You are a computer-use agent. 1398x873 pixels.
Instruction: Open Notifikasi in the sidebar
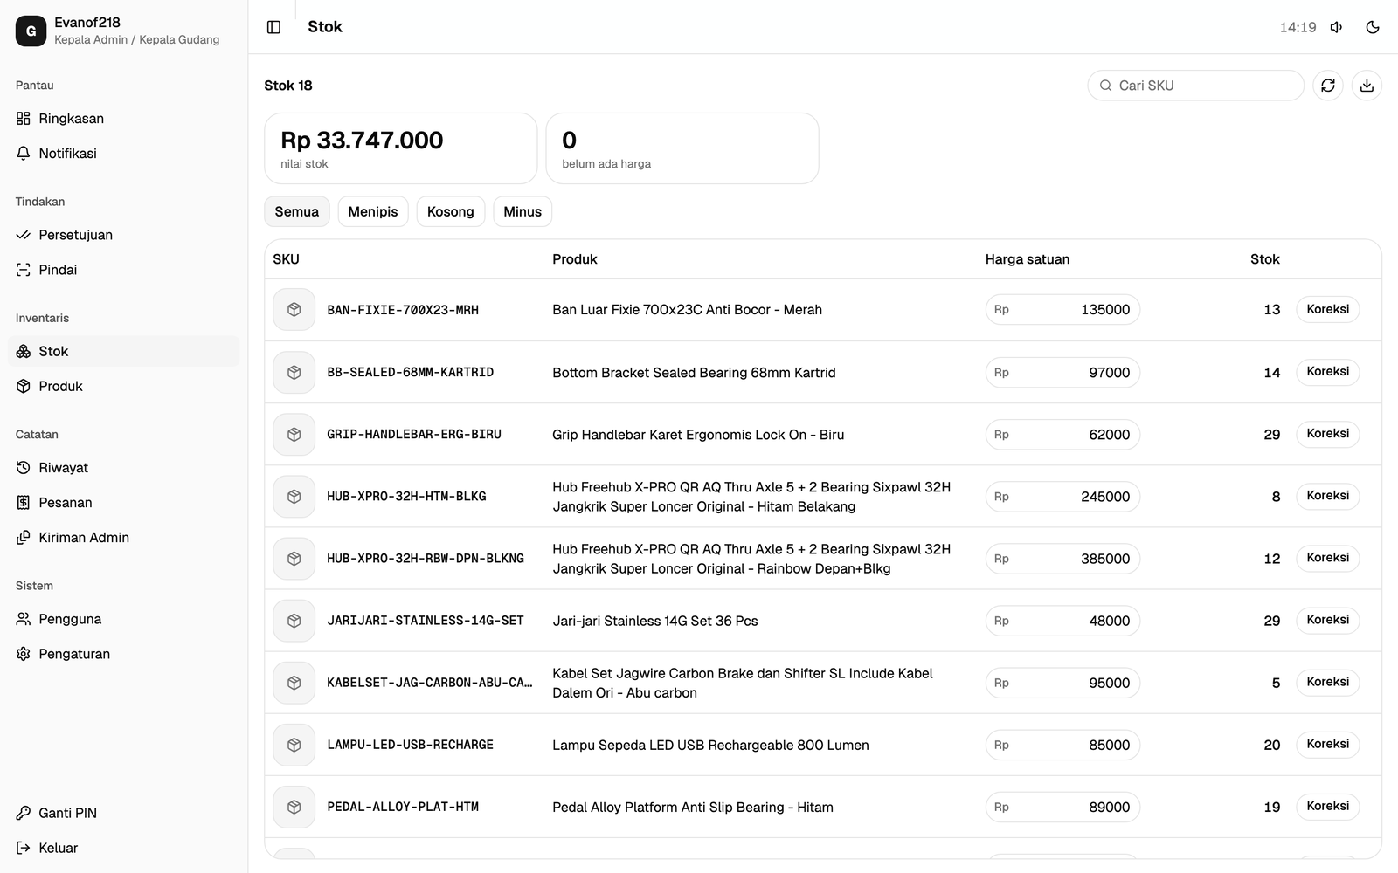coord(123,154)
